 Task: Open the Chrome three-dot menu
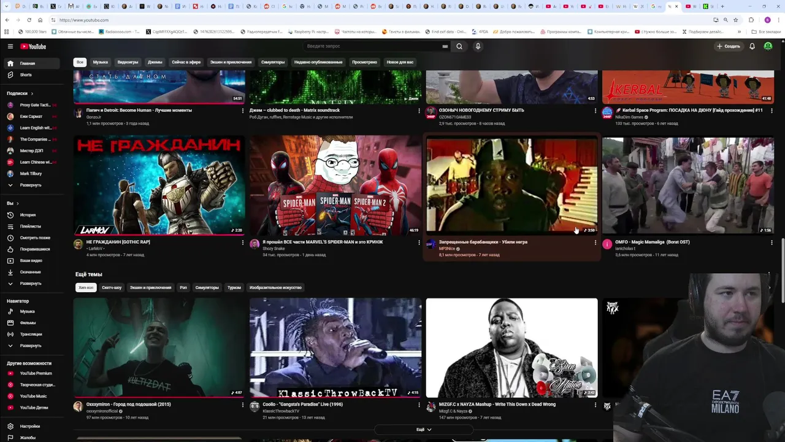click(x=778, y=20)
